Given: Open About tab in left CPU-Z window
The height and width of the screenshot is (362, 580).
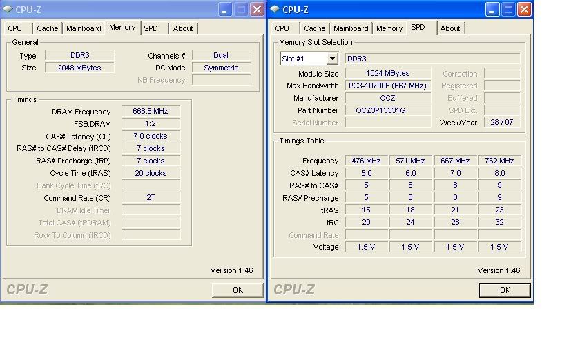Looking at the screenshot, I should tap(183, 28).
